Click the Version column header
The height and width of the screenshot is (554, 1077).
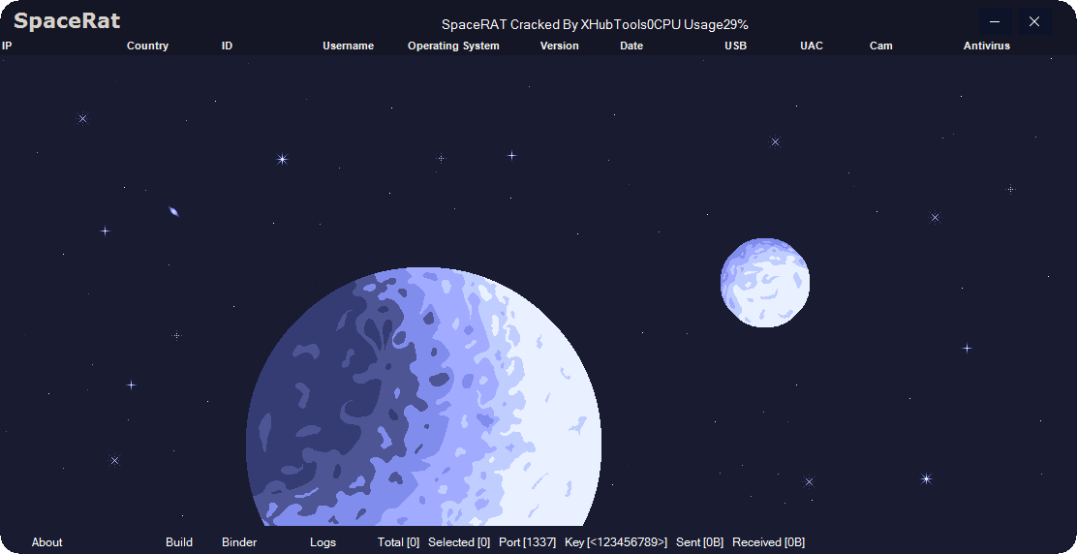pos(559,46)
